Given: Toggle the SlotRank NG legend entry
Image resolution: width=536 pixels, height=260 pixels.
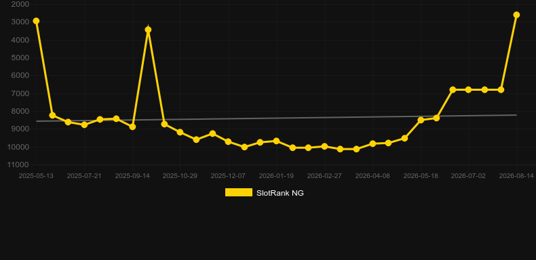Looking at the screenshot, I should tap(264, 193).
